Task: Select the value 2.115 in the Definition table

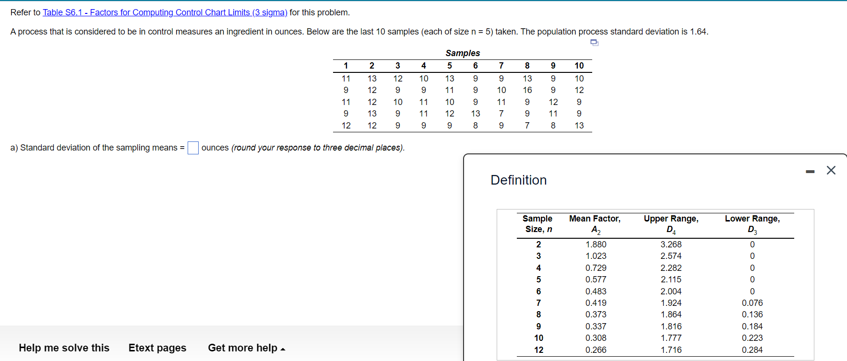Action: click(670, 279)
